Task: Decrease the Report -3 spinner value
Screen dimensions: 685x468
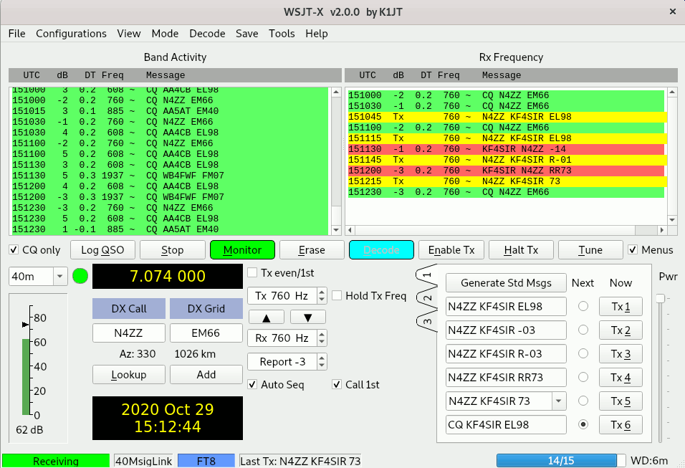Action: point(322,366)
